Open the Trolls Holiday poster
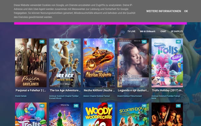Screen dimensions: 201x126 click(167, 63)
